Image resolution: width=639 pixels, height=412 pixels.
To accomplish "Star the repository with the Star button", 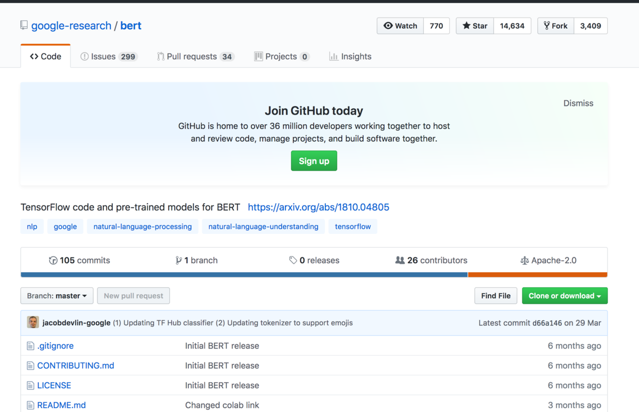I will tap(475, 26).
